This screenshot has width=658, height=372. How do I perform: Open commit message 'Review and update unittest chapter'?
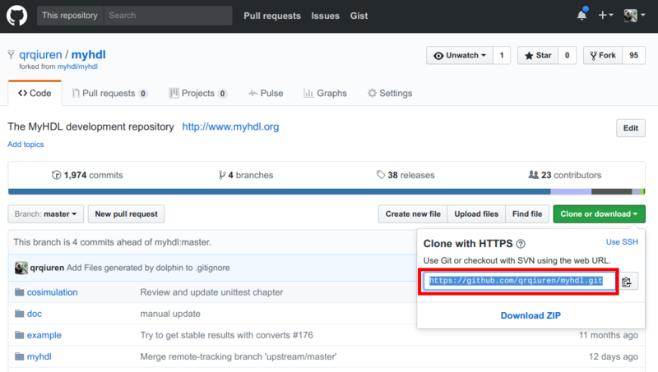point(211,292)
